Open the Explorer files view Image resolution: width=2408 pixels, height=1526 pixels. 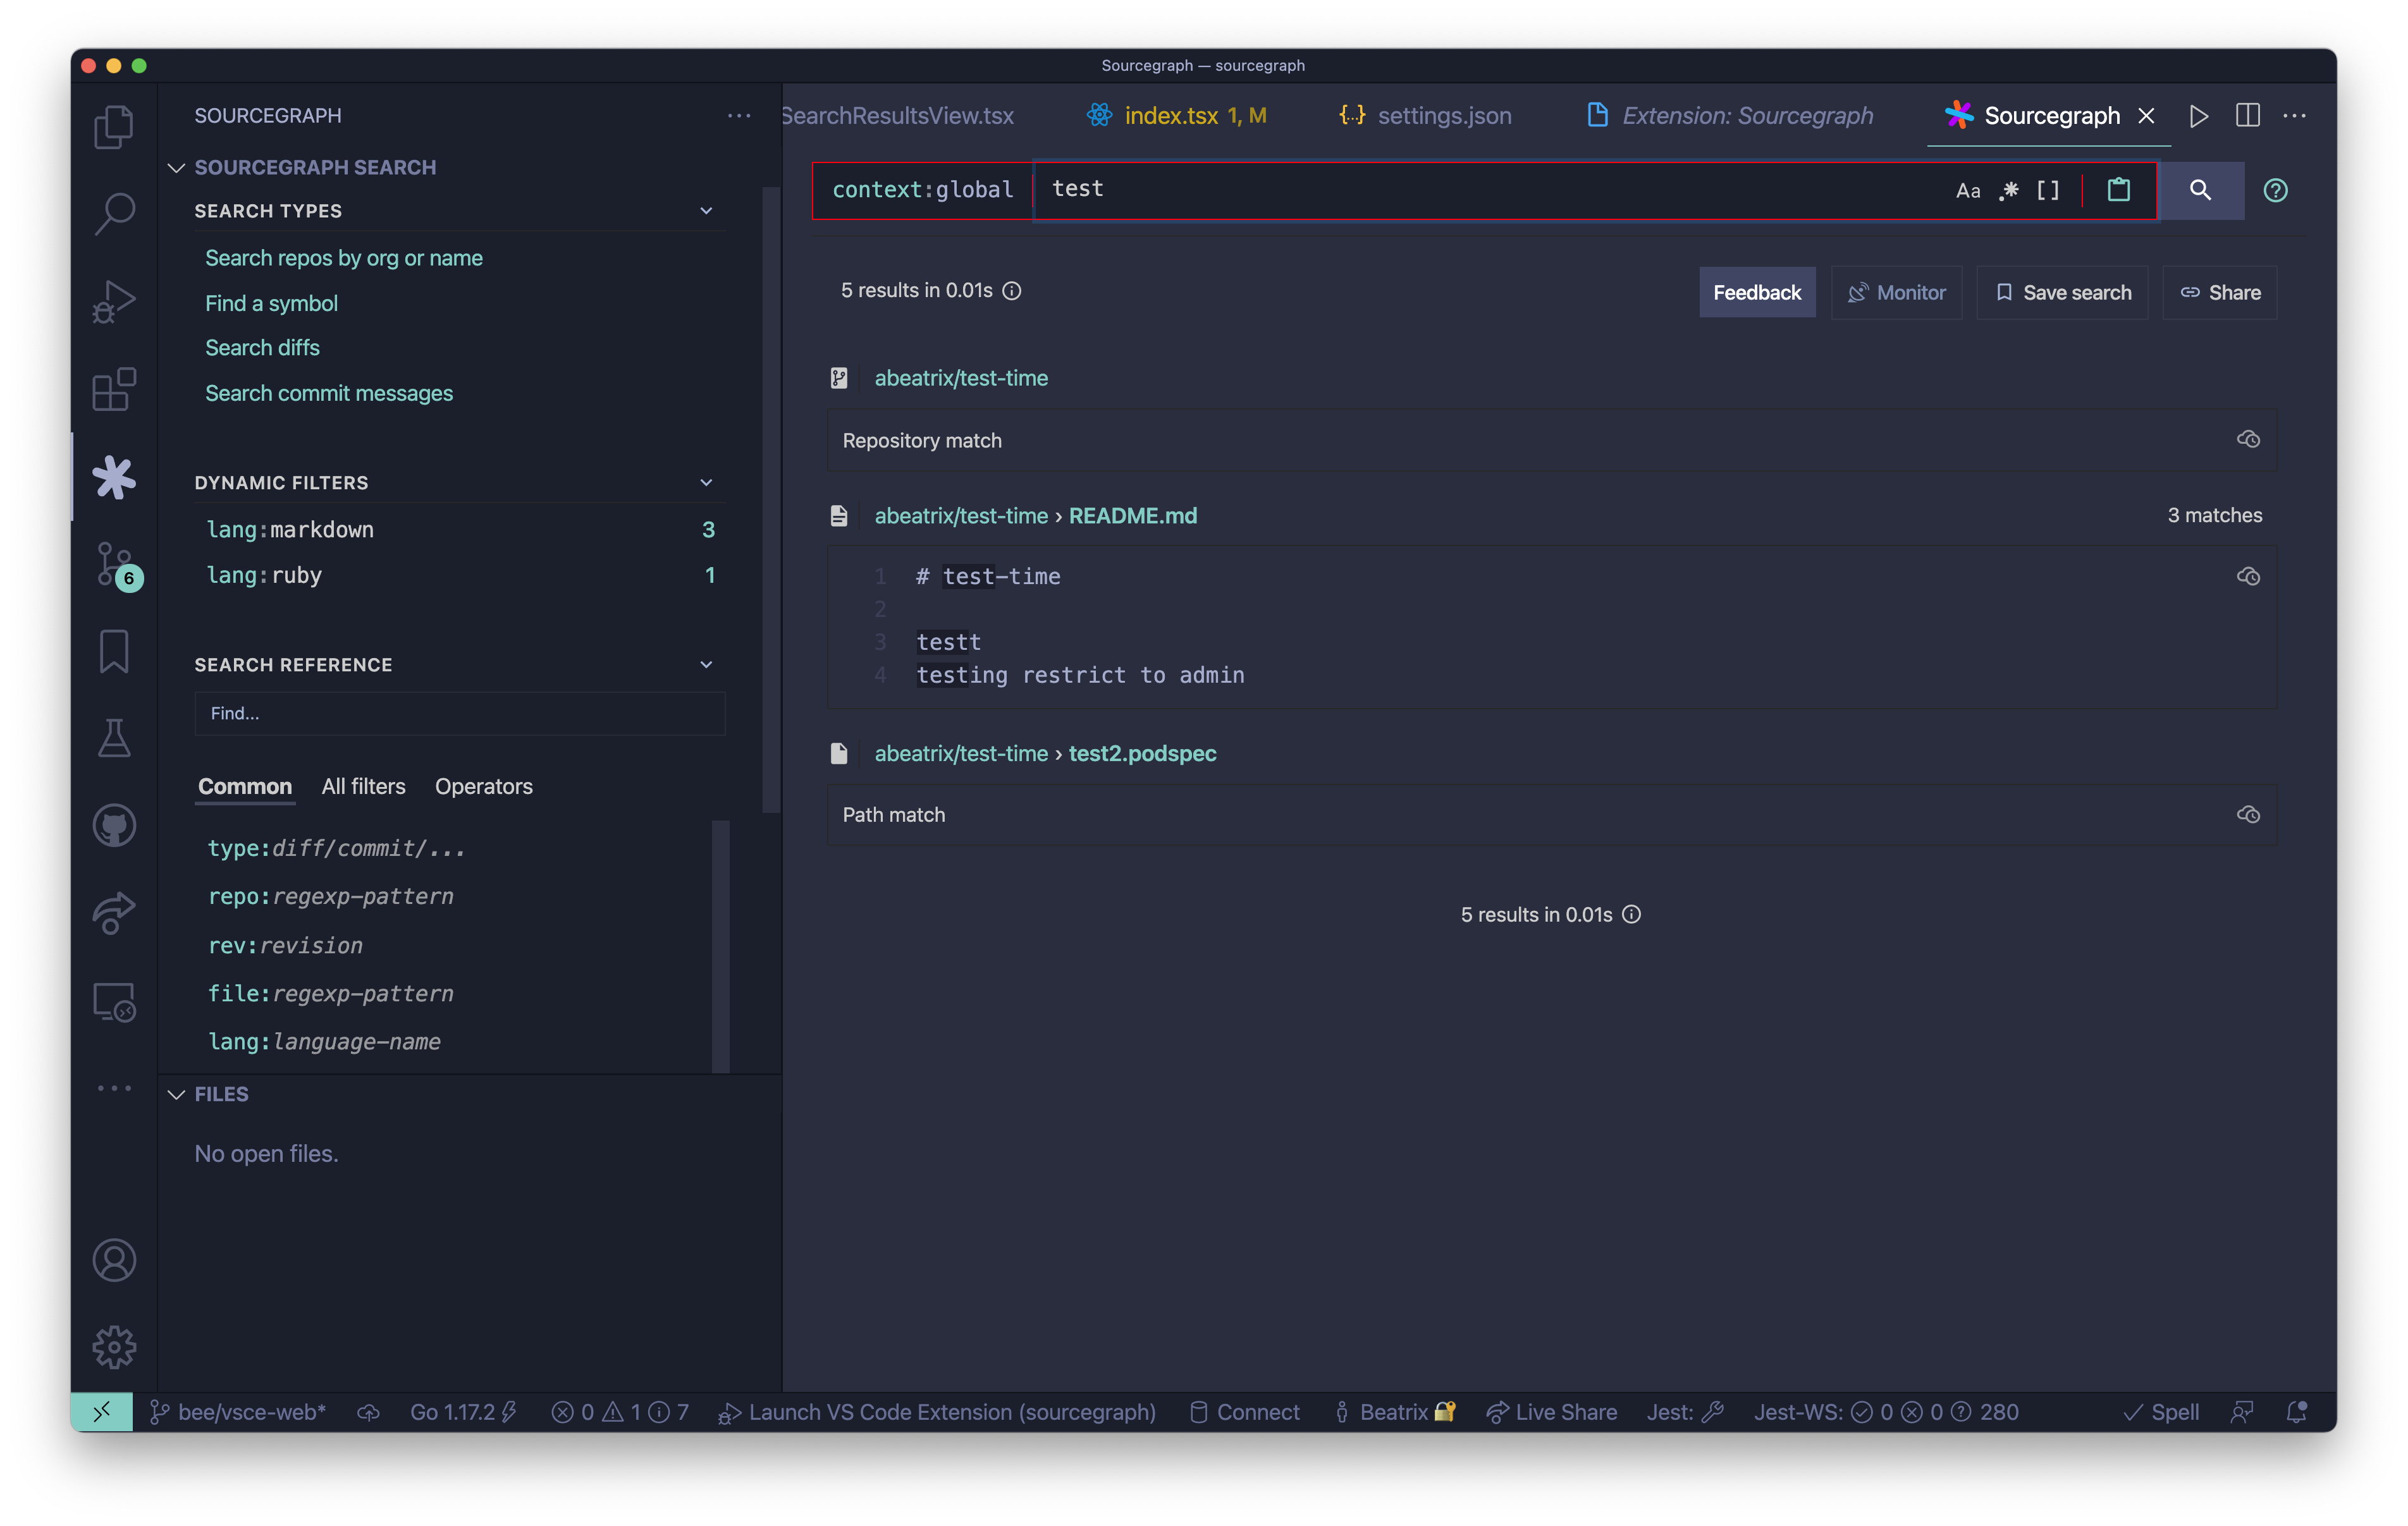[x=114, y=127]
